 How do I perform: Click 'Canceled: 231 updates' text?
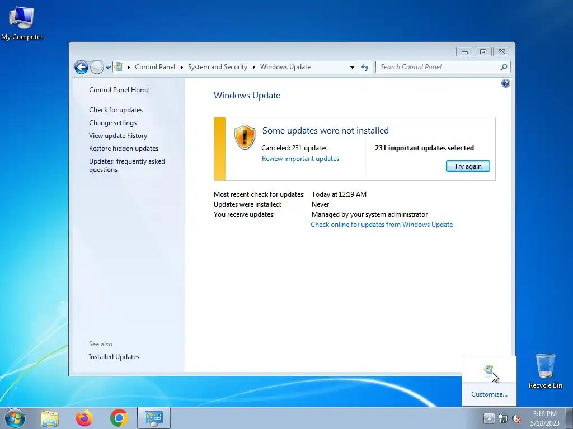point(294,147)
